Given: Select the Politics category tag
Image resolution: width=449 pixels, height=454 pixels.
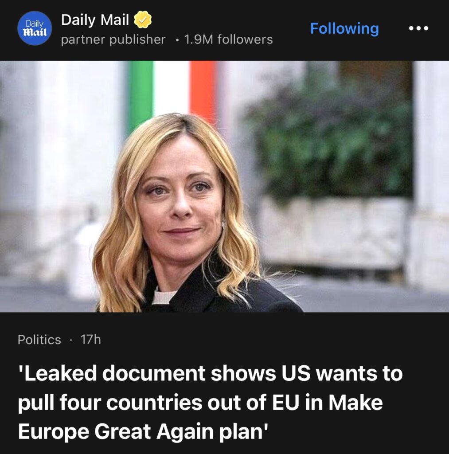Looking at the screenshot, I should (39, 339).
